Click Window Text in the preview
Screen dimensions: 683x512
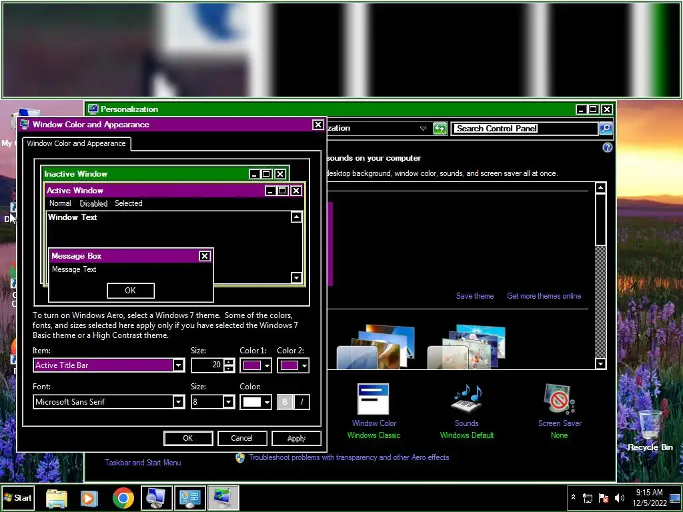(72, 217)
